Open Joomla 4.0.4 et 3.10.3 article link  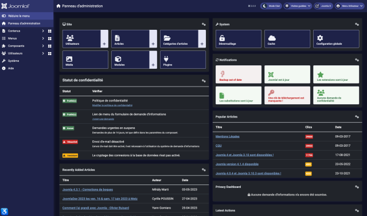(248, 174)
